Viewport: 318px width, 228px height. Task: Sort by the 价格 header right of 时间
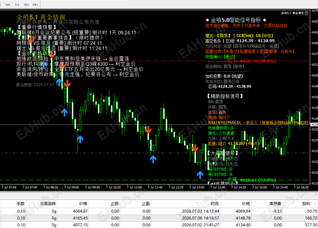click(x=246, y=203)
